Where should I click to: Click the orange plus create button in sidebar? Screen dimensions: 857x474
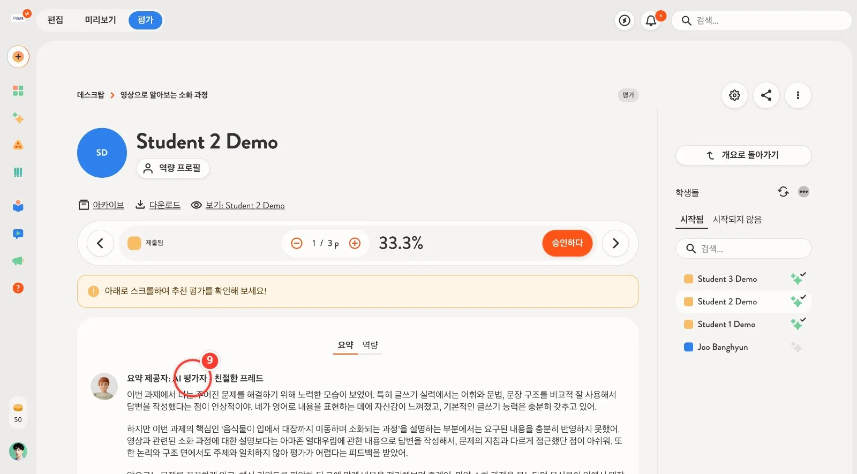point(18,57)
